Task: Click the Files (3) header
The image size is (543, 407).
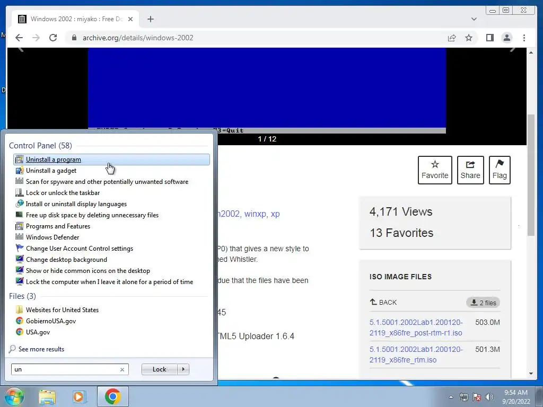Action: pyautogui.click(x=22, y=296)
